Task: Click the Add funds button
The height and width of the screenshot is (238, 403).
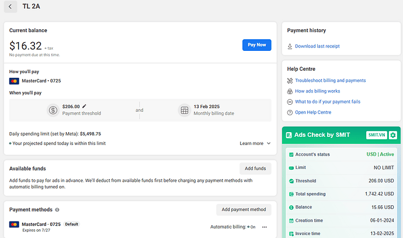Action: pyautogui.click(x=255, y=168)
